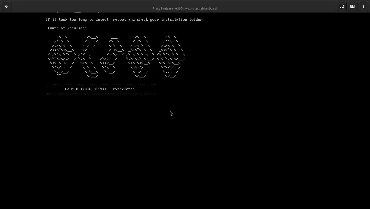Open the three-dot options menu
The image size is (370, 209).
point(363,6)
